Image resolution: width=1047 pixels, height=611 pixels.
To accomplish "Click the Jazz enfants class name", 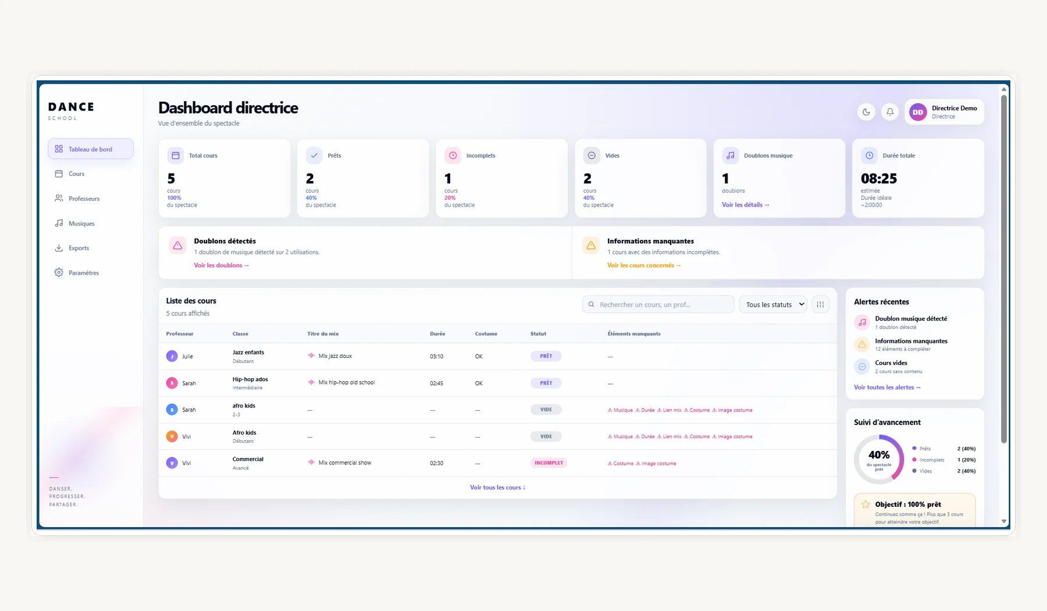I will (248, 353).
